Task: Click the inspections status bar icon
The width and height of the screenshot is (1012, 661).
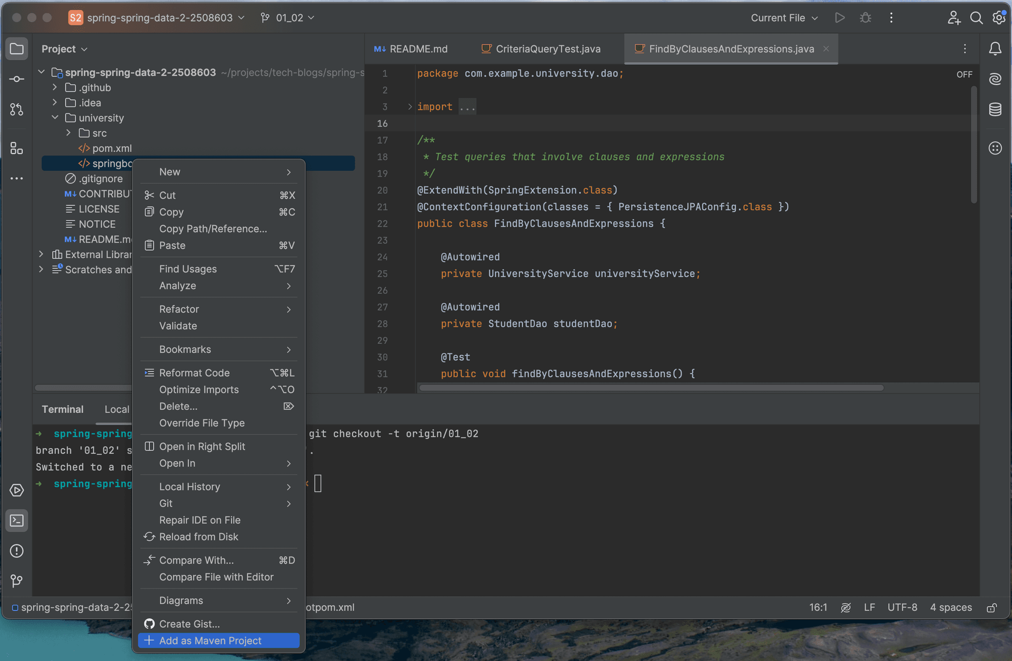Action: click(x=846, y=608)
